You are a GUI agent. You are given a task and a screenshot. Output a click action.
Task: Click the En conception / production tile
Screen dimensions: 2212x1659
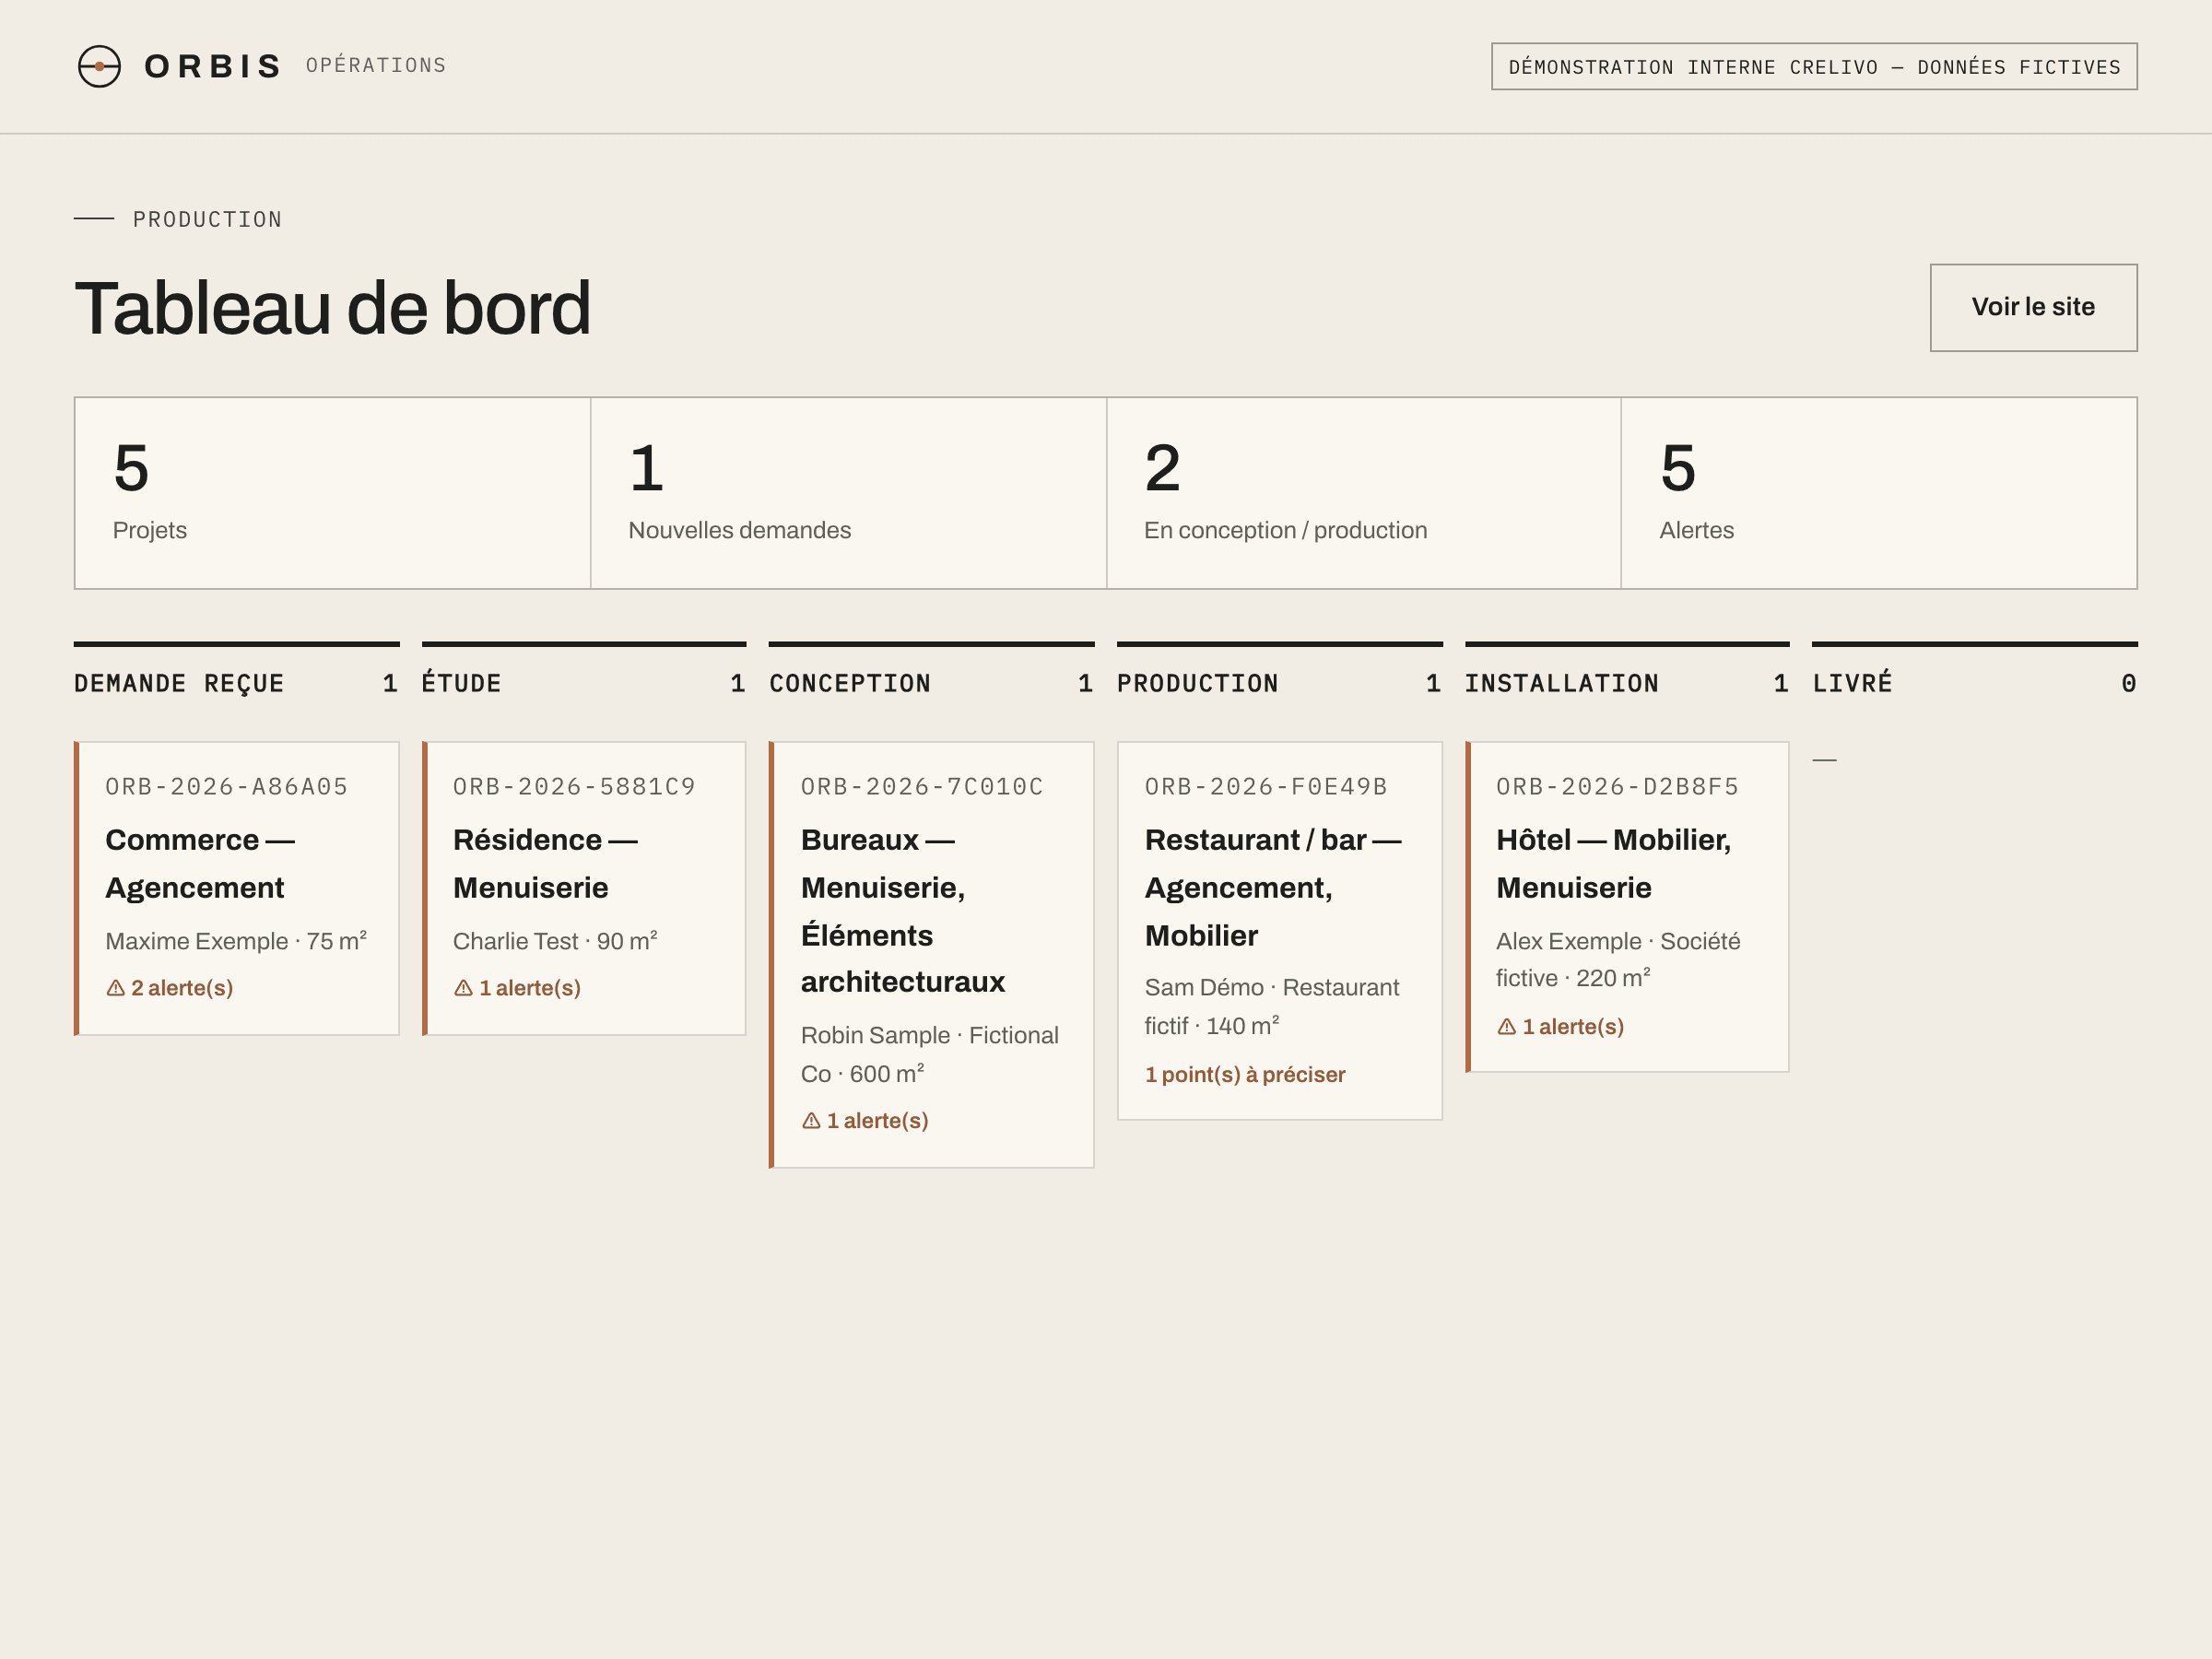click(x=1364, y=493)
